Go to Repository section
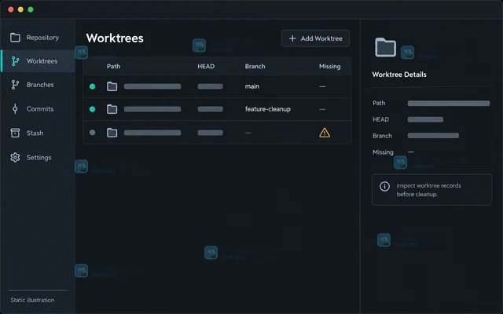The width and height of the screenshot is (503, 314). (x=38, y=38)
